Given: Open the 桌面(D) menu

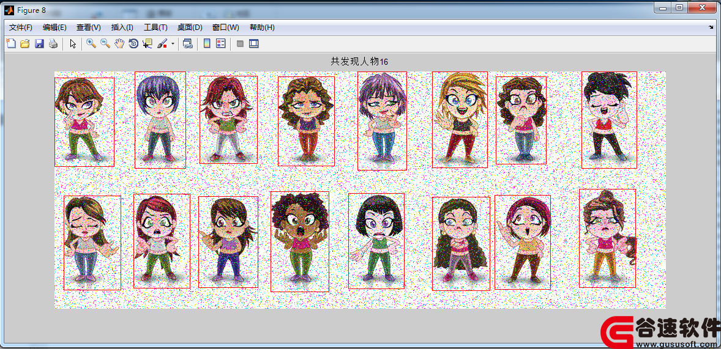Looking at the screenshot, I should 190,28.
